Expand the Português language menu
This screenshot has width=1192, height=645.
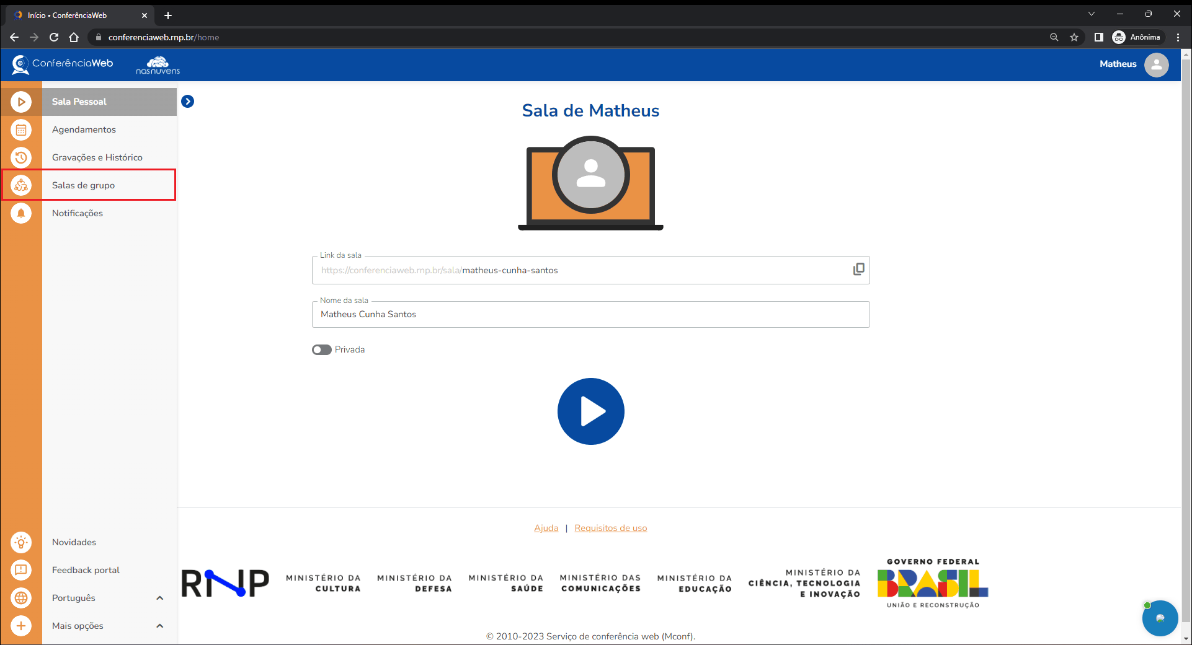point(159,598)
